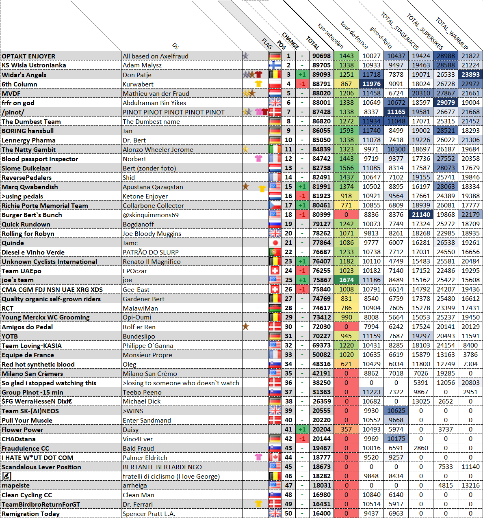Image resolution: width=483 pixels, height=518 pixels.
Task: Click the Czech flag in Richie Porte Memorial Team row
Action: (275, 205)
